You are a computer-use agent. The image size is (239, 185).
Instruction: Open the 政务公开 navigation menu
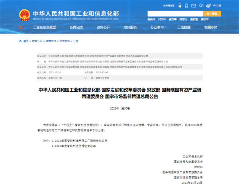pos(103,28)
